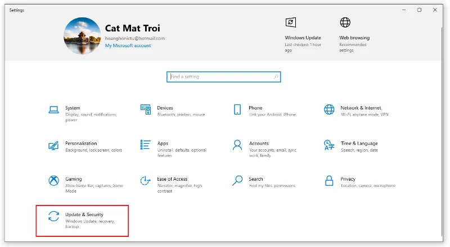Click 'Wi-Fi, airplane mode, VPN' description
Viewport: 450px width, 247px height.
[364, 115]
